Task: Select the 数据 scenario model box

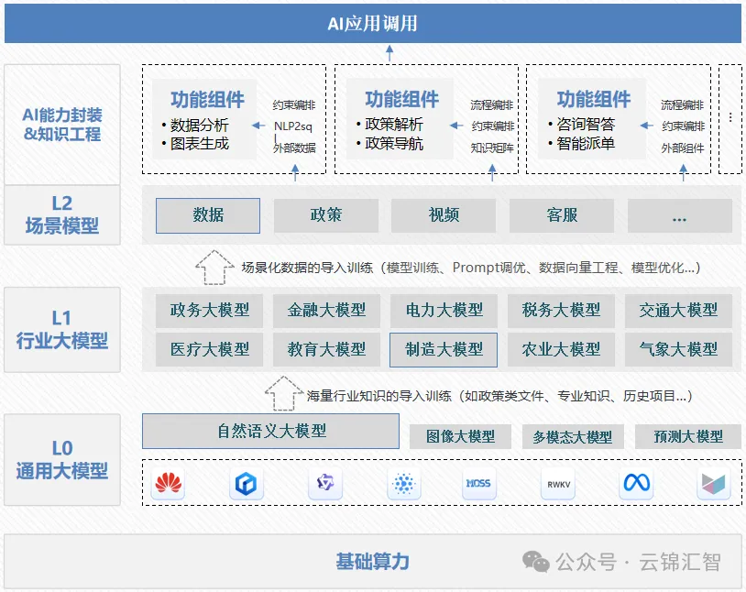Action: (x=208, y=215)
